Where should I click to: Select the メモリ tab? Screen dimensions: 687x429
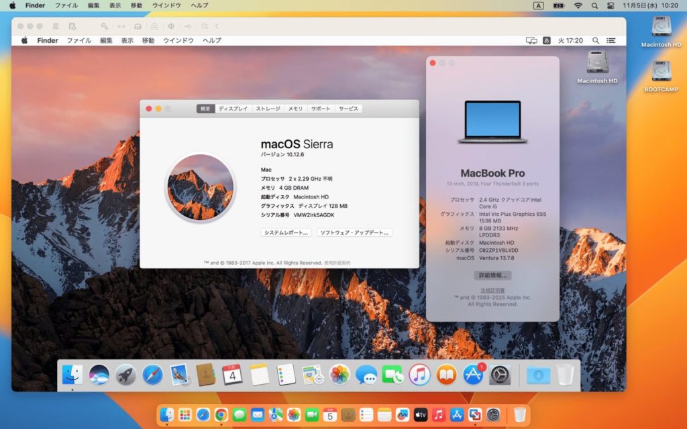coord(295,109)
